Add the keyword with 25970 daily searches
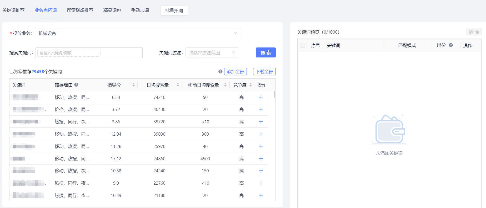 pyautogui.click(x=261, y=146)
